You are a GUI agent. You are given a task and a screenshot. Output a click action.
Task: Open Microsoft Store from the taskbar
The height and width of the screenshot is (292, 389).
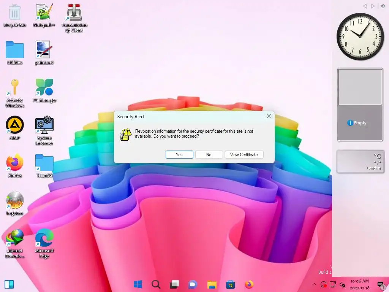[x=230, y=284]
